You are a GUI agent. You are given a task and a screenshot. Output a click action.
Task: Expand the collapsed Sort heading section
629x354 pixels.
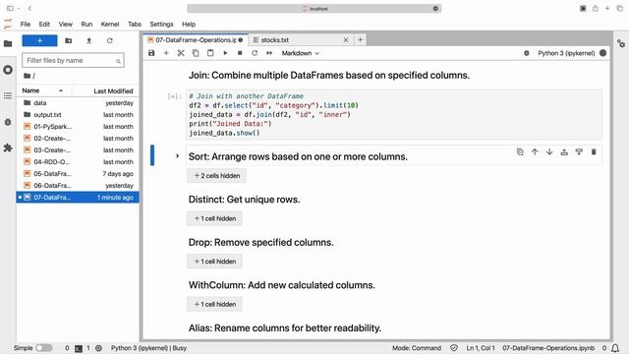coord(177,156)
